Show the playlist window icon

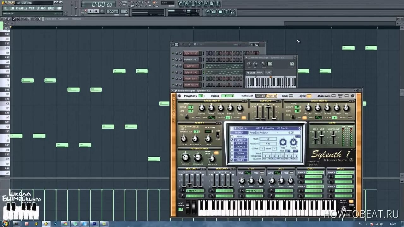point(208,12)
